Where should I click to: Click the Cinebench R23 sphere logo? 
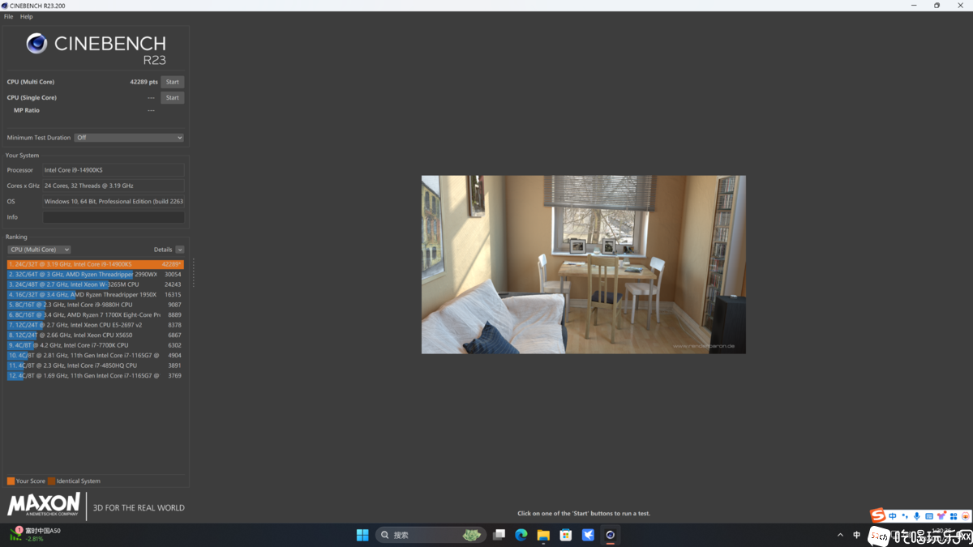click(x=36, y=44)
